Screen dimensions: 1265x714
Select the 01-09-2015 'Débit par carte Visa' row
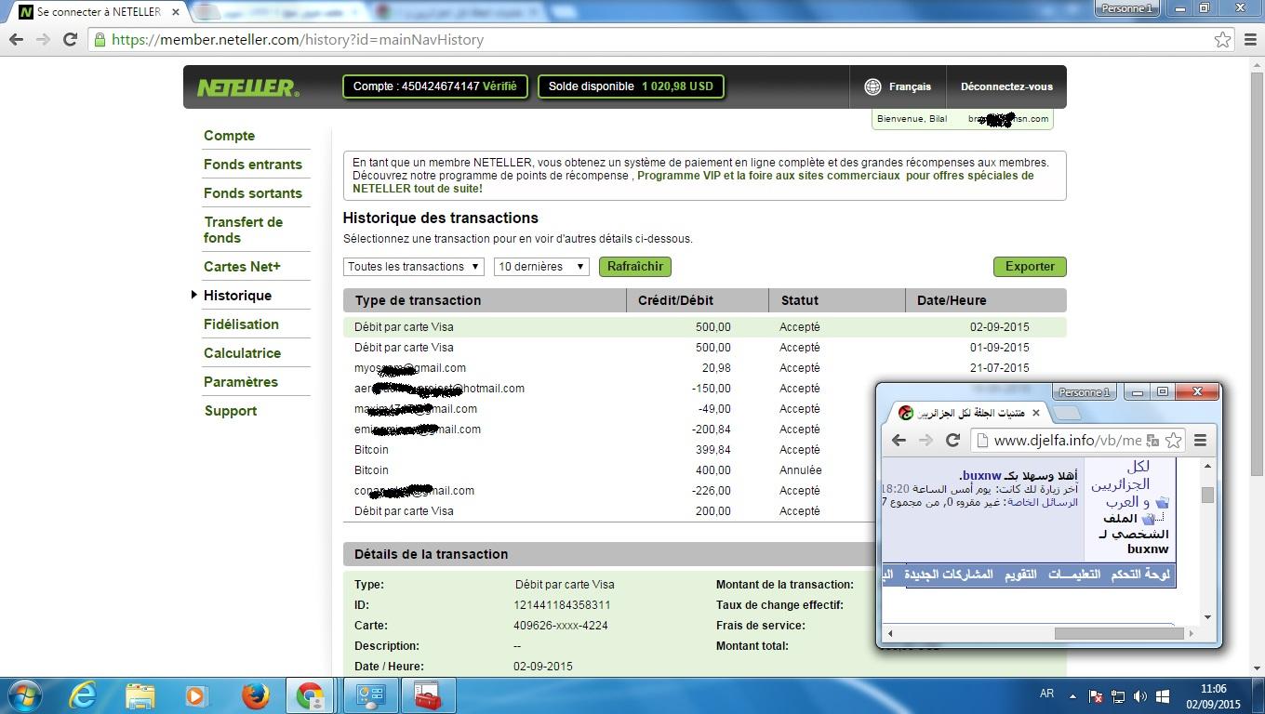tap(704, 348)
